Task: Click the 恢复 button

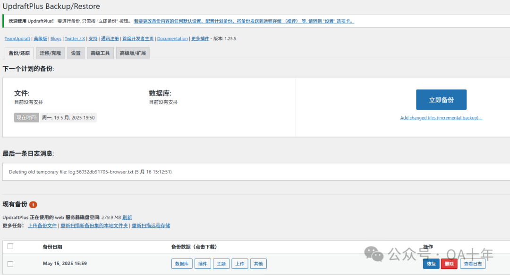Action: point(431,264)
